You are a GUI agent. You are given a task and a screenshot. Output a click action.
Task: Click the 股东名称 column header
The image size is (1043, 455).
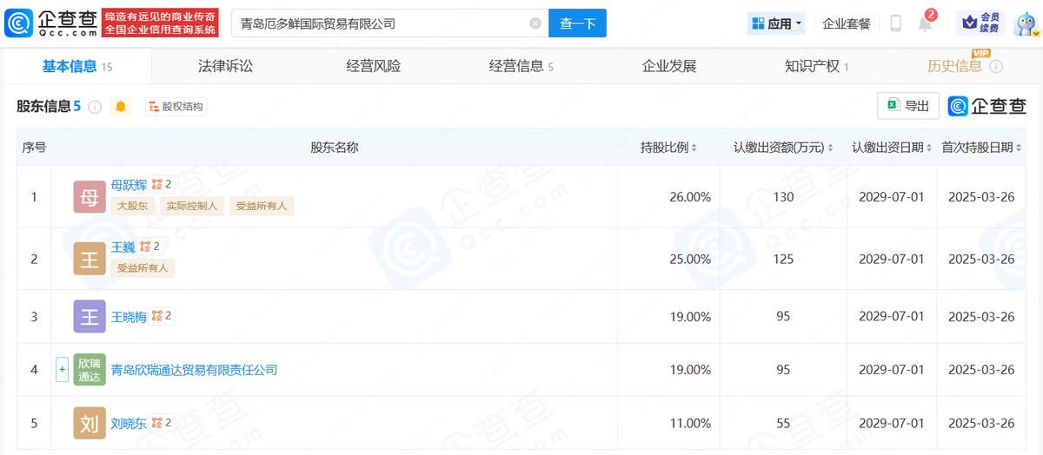pos(335,148)
